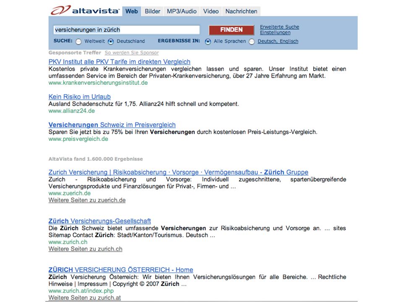Image resolution: width=403 pixels, height=302 pixels.
Task: Select the Deutschland radio button
Action: click(111, 42)
